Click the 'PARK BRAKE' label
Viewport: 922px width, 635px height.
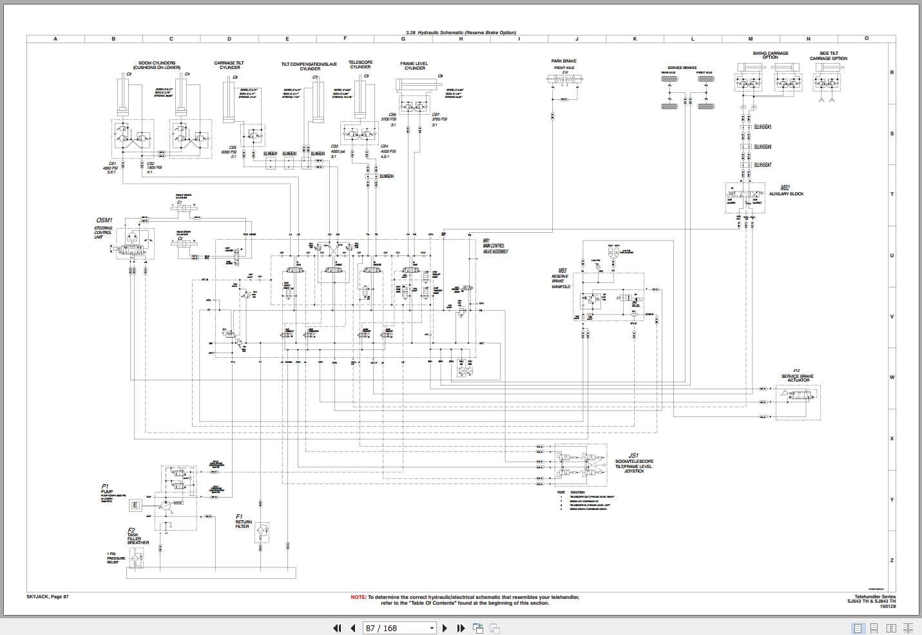[x=564, y=61]
